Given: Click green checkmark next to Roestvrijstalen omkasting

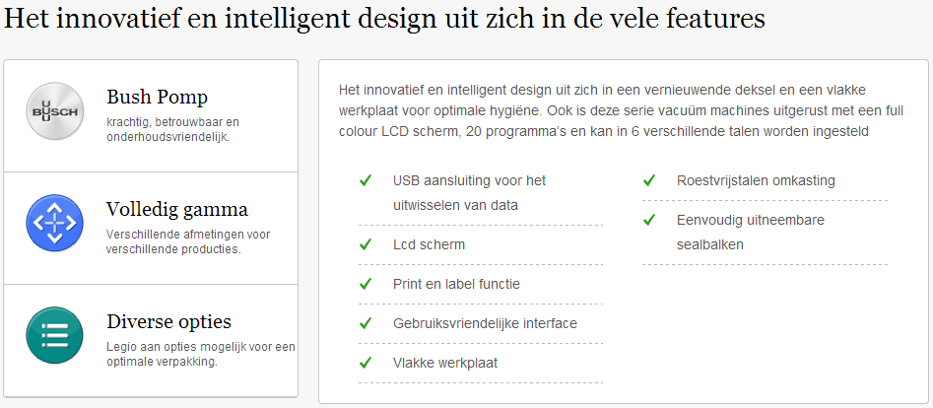Looking at the screenshot, I should [x=650, y=180].
